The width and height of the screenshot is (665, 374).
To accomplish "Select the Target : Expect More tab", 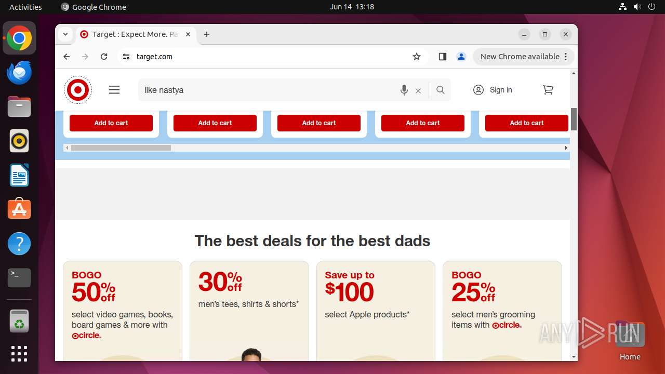I will (x=135, y=34).
